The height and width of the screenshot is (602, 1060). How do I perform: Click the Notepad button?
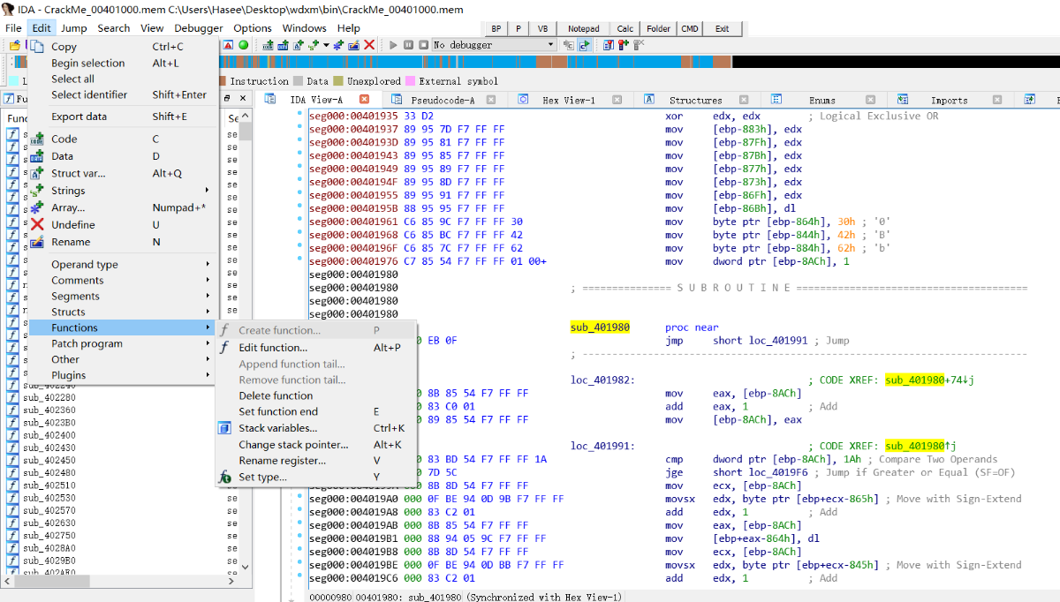583,28
